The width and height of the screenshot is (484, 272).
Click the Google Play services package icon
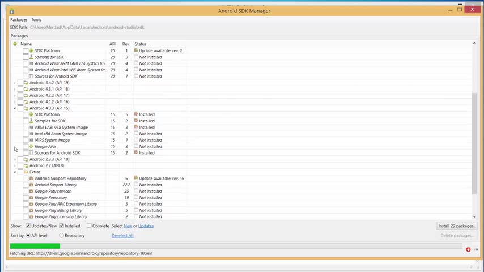coord(31,191)
